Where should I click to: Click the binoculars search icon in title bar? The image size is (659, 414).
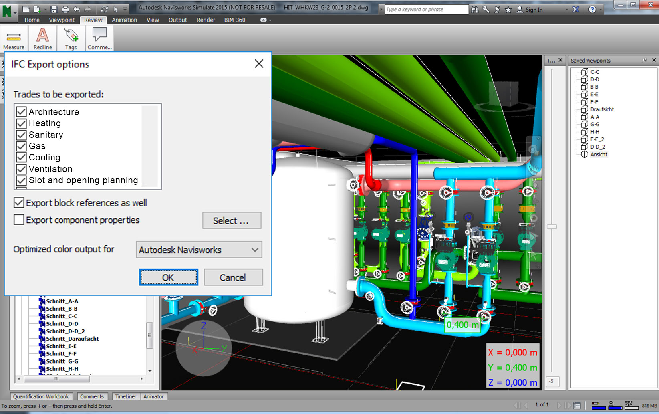pos(475,9)
